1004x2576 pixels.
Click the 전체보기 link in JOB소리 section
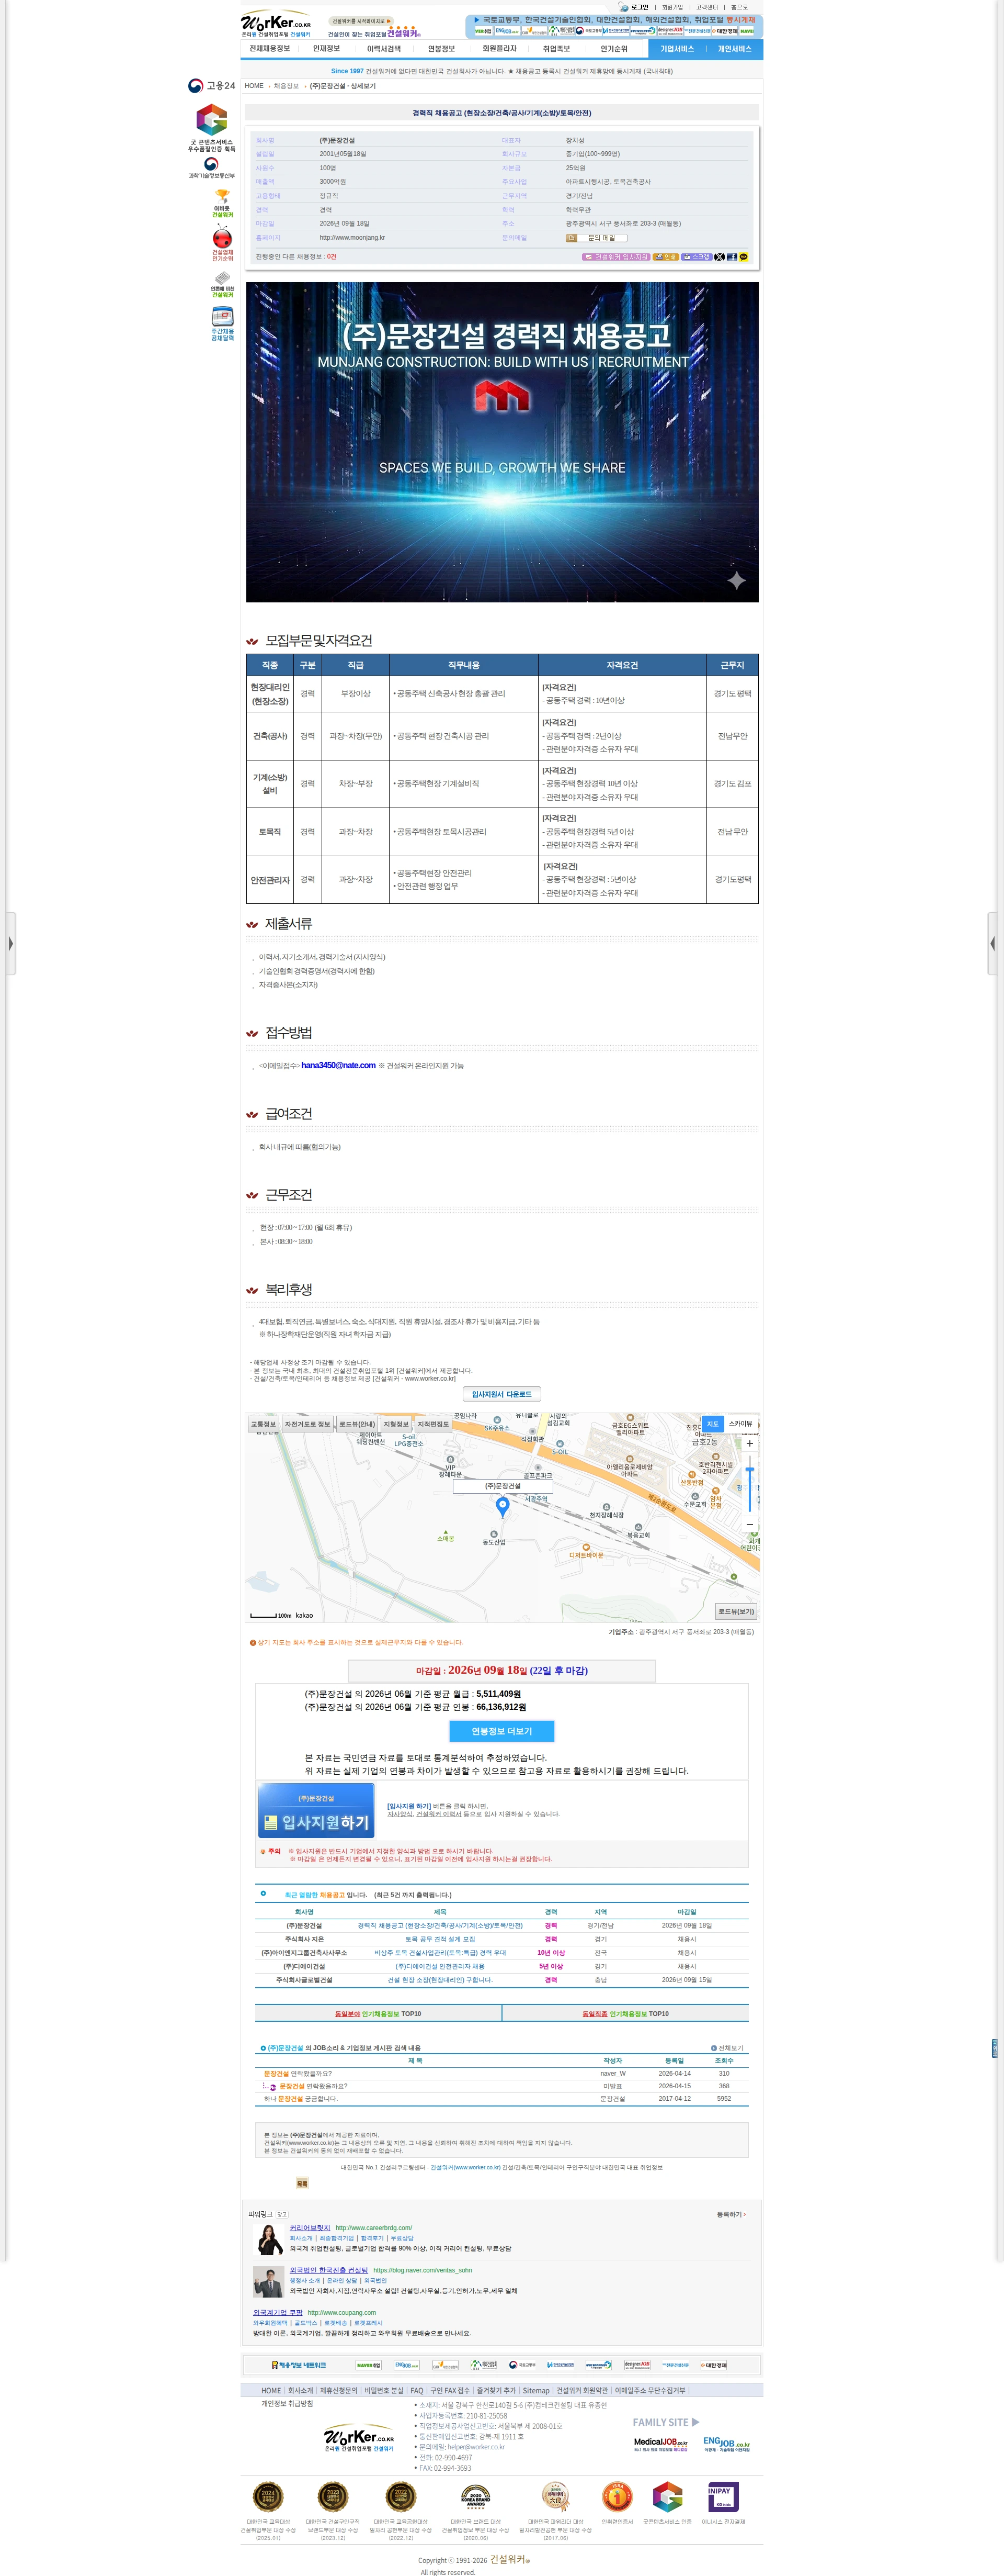click(x=728, y=2048)
